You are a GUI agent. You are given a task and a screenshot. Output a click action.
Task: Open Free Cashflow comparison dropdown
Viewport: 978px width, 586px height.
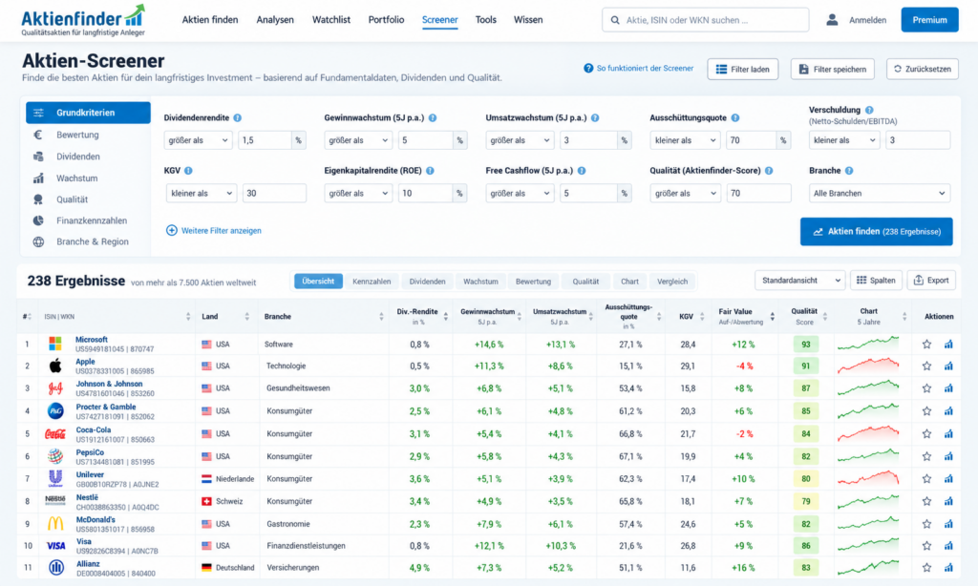pyautogui.click(x=521, y=193)
